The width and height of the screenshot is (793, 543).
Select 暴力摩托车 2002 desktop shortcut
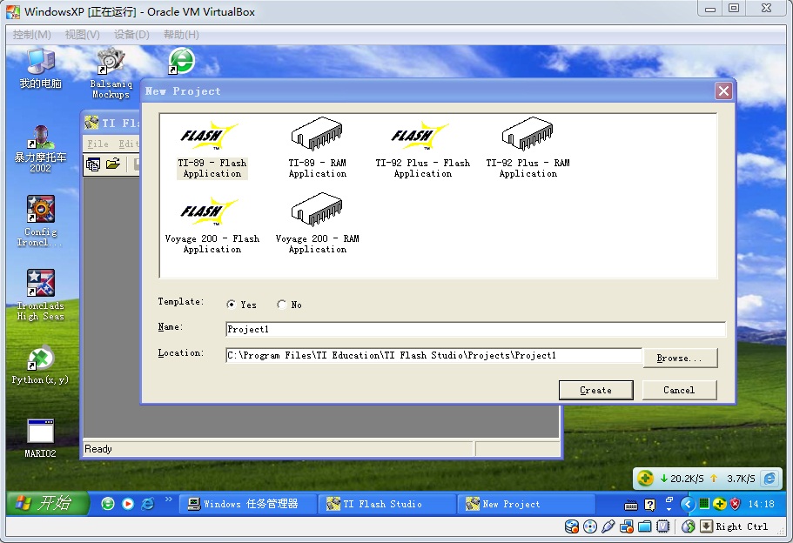coord(40,149)
